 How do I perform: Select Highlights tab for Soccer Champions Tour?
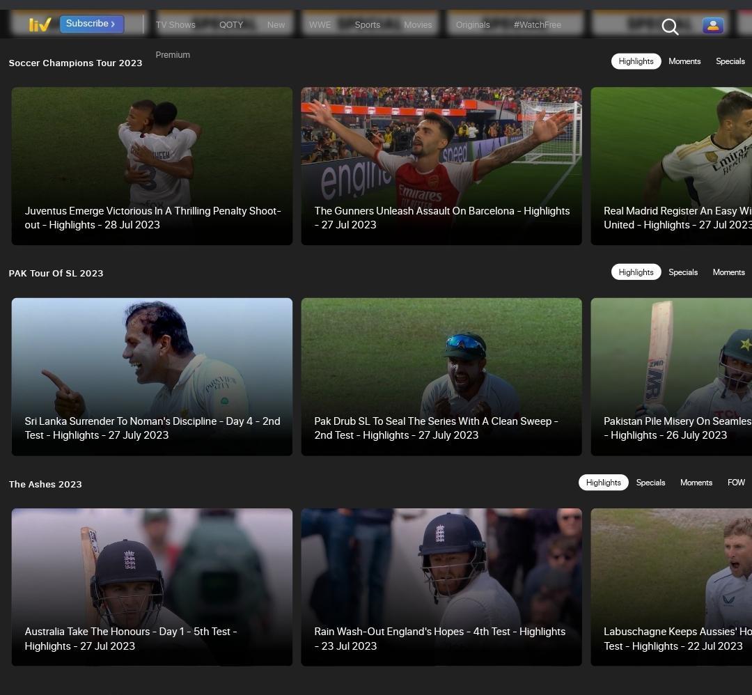(636, 61)
